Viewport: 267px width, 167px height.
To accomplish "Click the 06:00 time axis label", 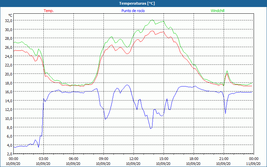I will pos(73,159).
